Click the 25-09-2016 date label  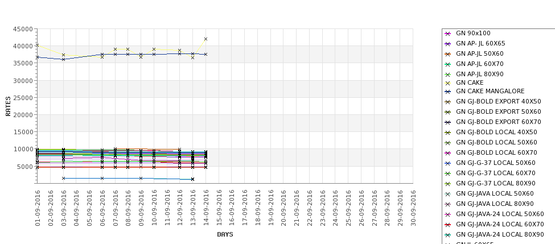pyautogui.click(x=348, y=208)
